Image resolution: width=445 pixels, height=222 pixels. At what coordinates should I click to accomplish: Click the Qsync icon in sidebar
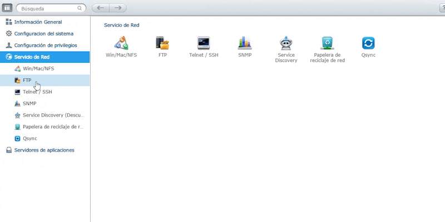pyautogui.click(x=17, y=138)
